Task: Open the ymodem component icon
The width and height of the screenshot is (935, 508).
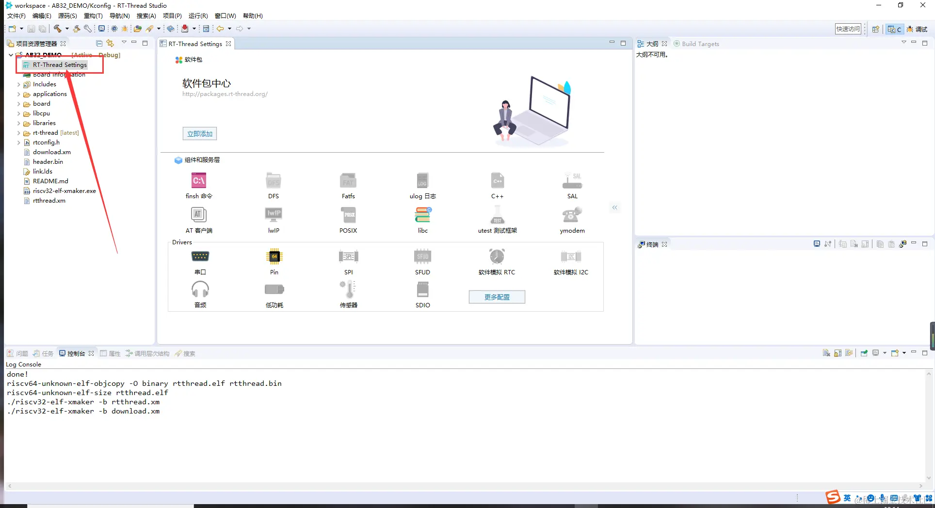Action: [x=572, y=215]
